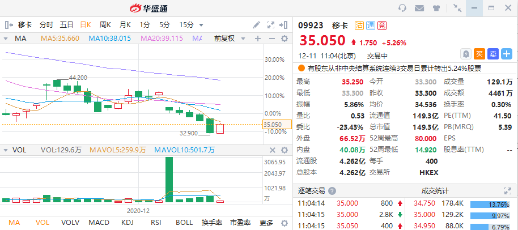
Task: Open 更多 more indicators
Action: point(266,223)
